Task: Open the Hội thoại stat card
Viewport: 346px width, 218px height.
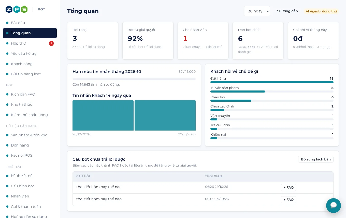Action: tap(93, 41)
